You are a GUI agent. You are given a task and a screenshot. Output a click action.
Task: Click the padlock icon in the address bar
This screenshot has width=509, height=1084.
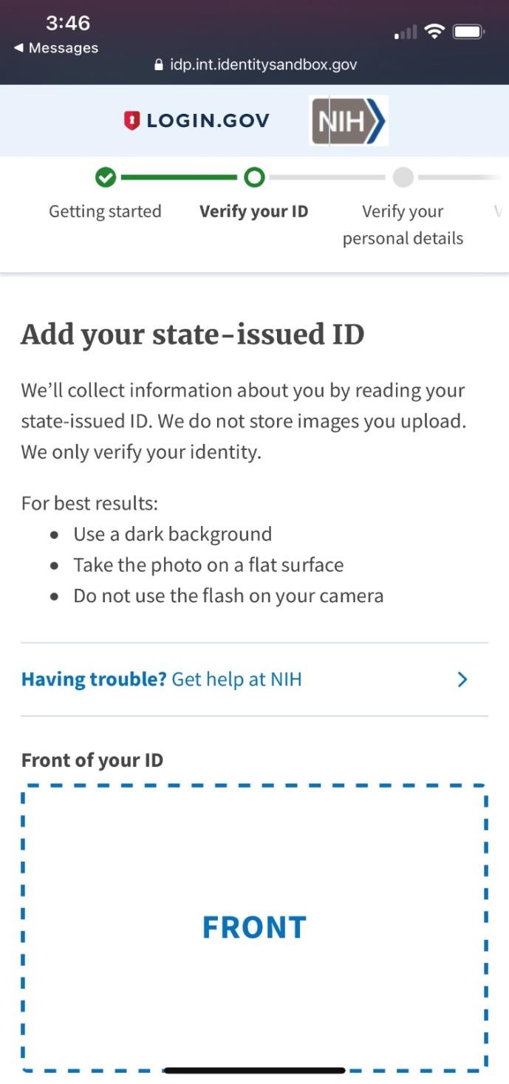(157, 64)
